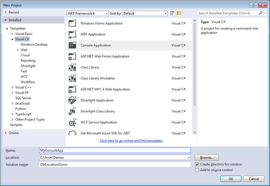Switch to small icons list view

pyautogui.click(x=180, y=13)
